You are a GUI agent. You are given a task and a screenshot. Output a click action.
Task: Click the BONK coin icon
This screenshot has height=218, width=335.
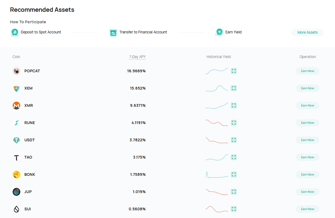[16, 174]
